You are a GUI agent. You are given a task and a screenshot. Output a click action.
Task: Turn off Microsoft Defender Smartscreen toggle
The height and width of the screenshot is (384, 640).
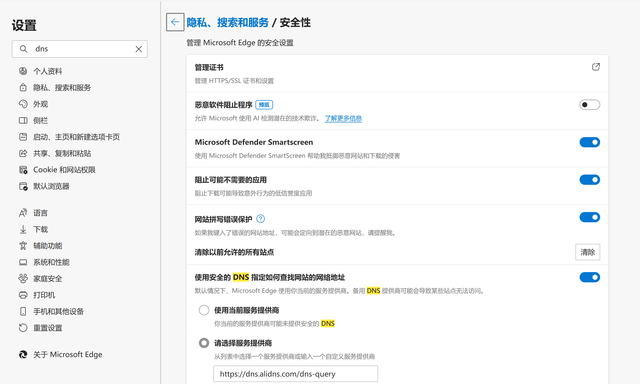(x=589, y=142)
